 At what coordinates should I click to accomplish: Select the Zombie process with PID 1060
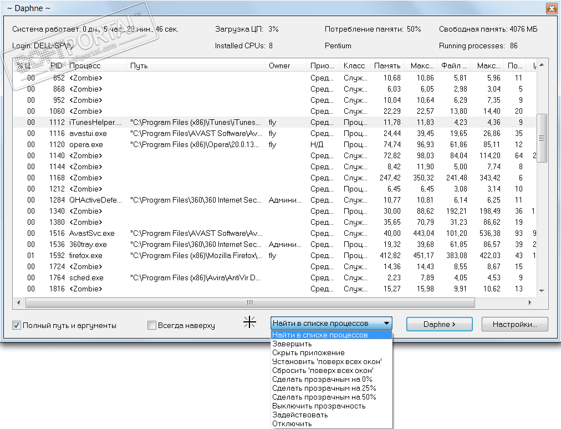click(274, 111)
